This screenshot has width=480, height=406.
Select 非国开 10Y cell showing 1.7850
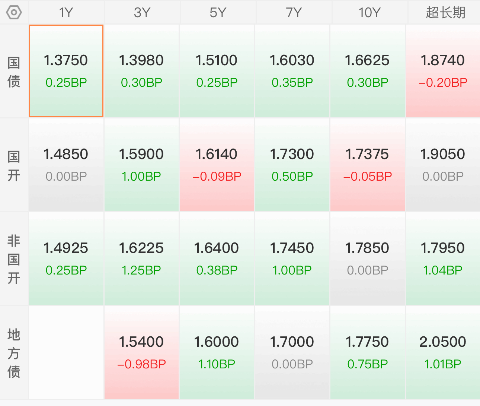367,259
